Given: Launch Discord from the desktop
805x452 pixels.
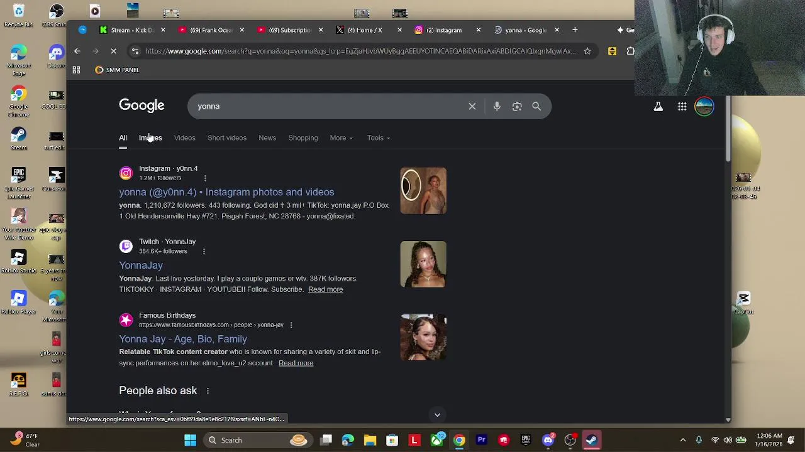Looking at the screenshot, I should (57, 56).
